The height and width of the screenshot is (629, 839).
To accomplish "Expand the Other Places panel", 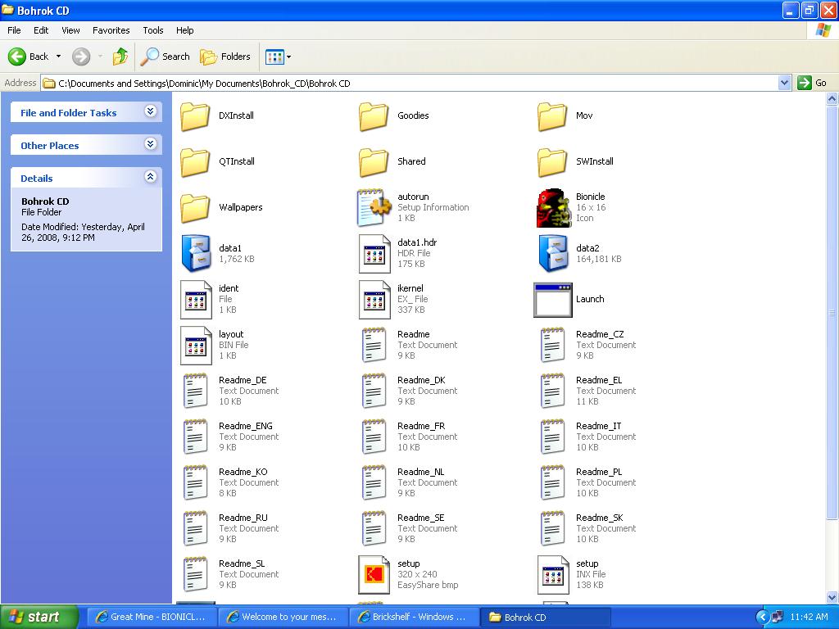I will pyautogui.click(x=150, y=145).
